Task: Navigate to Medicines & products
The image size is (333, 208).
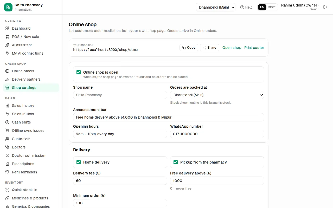Action: tap(31, 198)
